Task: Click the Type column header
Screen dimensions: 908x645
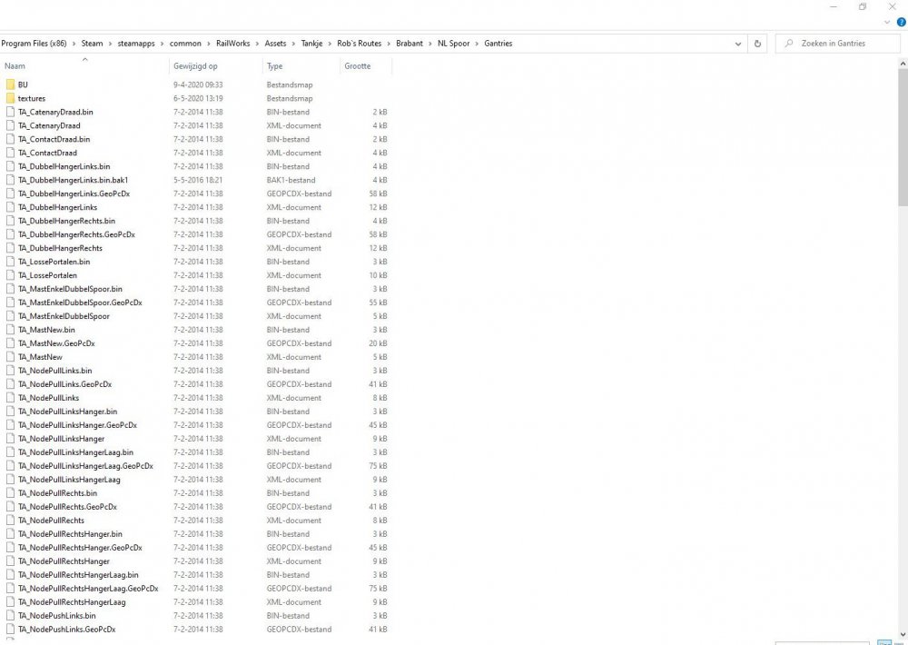Action: coord(275,66)
